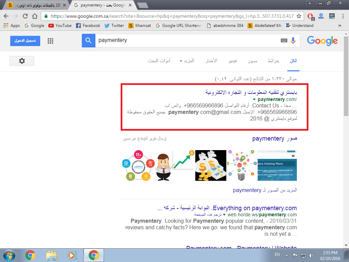Open the circular icons diagram thumbnail
This screenshot has height=262, width=349.
(x=138, y=165)
